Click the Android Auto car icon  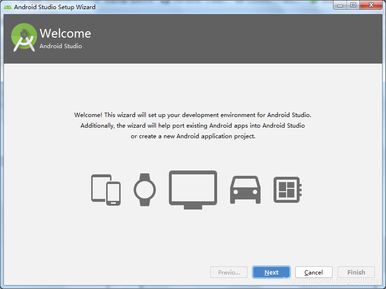[245, 190]
